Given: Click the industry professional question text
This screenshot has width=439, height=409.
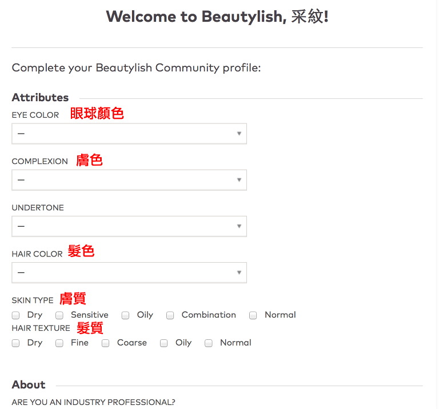Looking at the screenshot, I should pyautogui.click(x=93, y=402).
